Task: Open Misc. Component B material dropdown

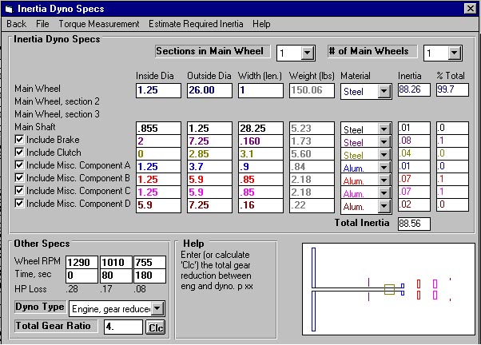Action: [x=384, y=180]
